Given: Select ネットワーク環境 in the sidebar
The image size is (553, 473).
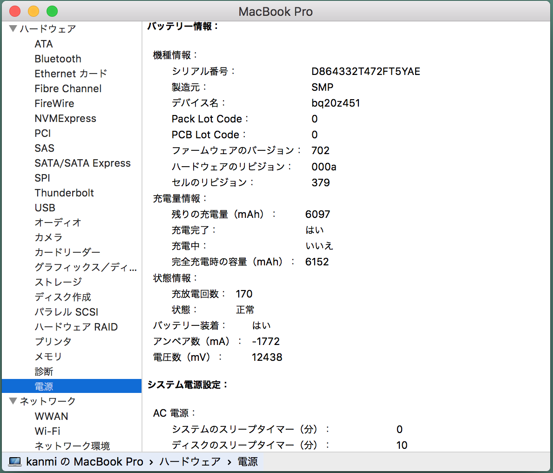Looking at the screenshot, I should coord(72,446).
